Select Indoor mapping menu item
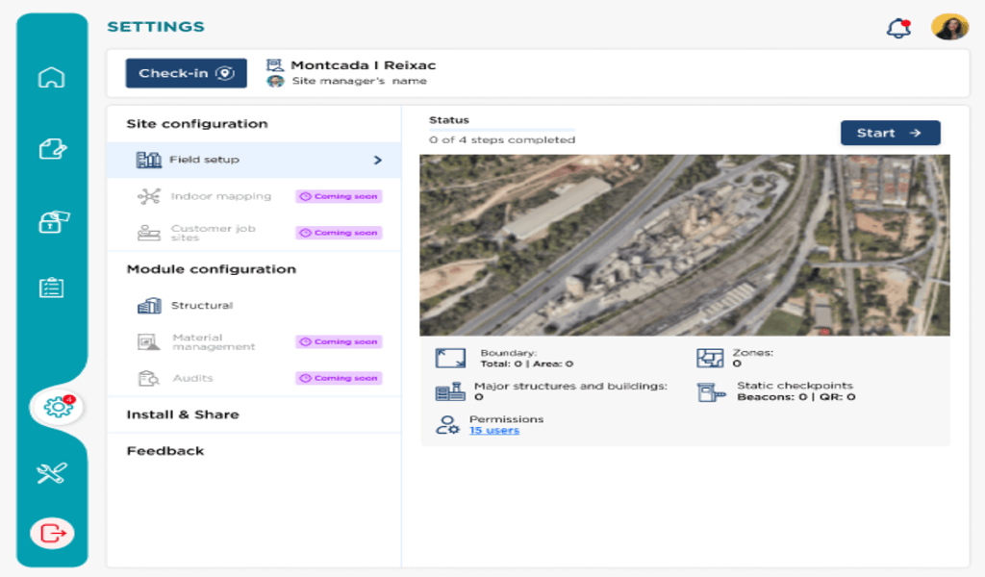The width and height of the screenshot is (985, 577). point(220,196)
